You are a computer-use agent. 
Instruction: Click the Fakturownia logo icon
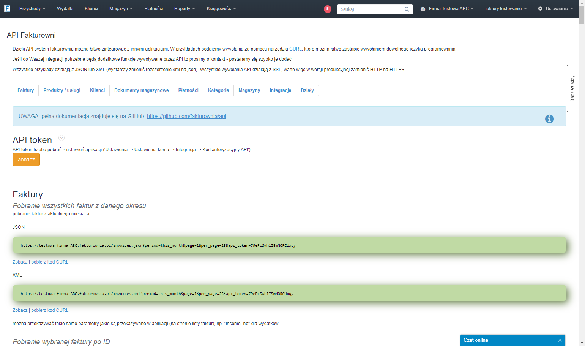(7, 8)
